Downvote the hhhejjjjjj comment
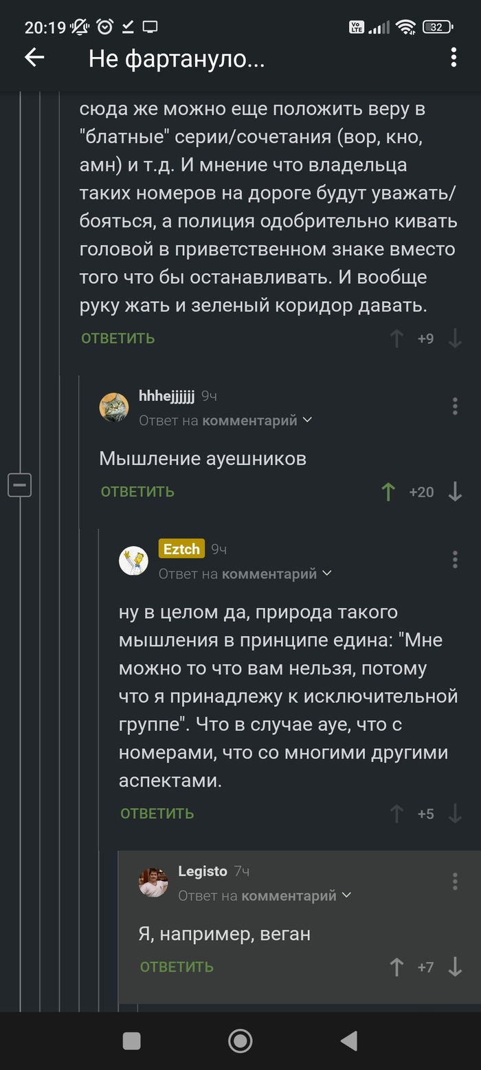 [x=455, y=492]
